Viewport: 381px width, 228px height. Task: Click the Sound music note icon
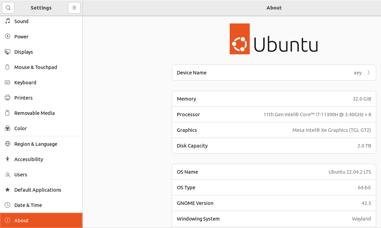pos(7,21)
